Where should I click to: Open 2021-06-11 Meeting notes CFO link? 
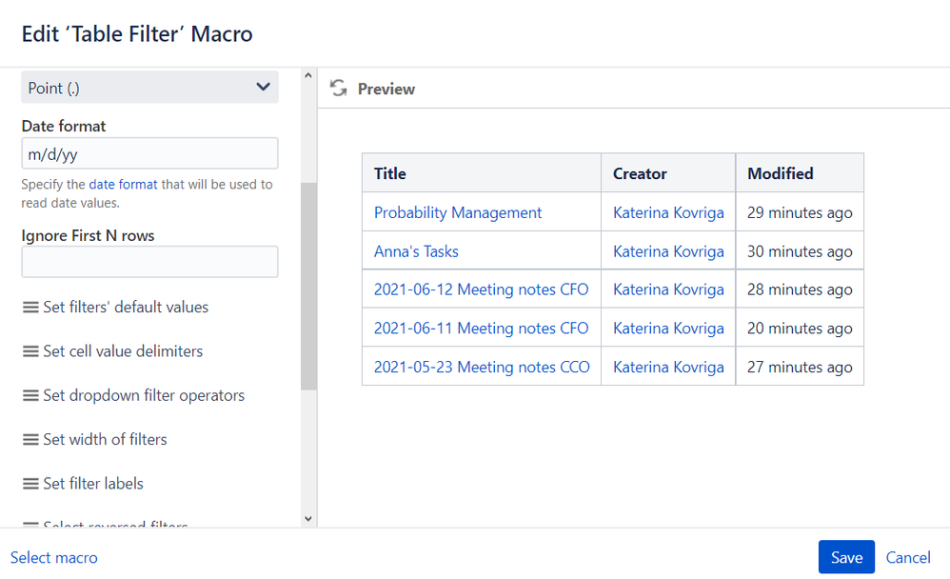click(x=481, y=329)
